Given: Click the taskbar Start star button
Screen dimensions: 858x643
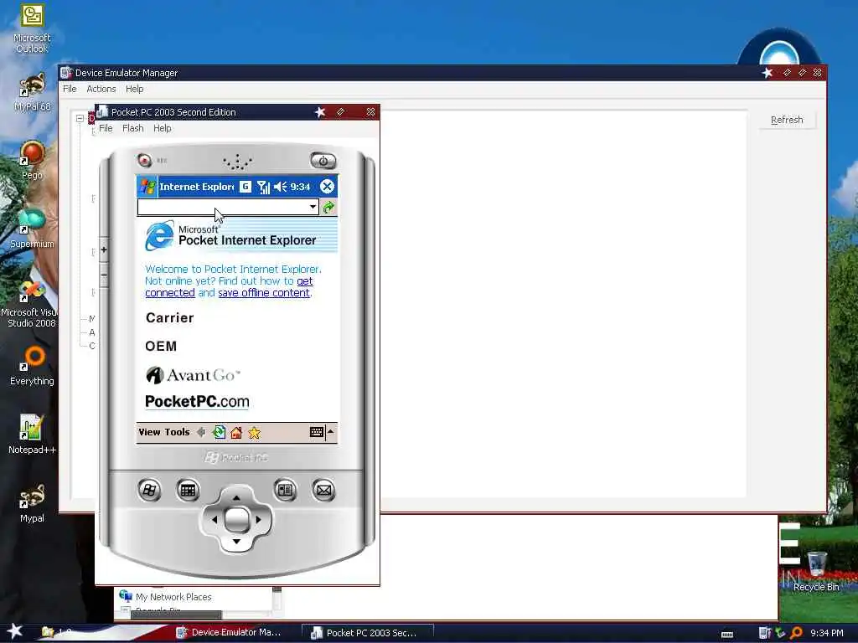Looking at the screenshot, I should (x=15, y=631).
